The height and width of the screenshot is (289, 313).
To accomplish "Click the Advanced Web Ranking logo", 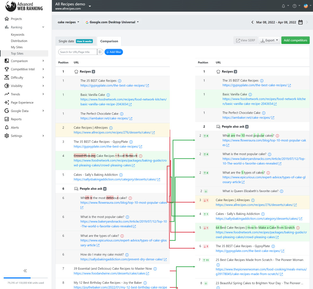I will click(x=24, y=6).
